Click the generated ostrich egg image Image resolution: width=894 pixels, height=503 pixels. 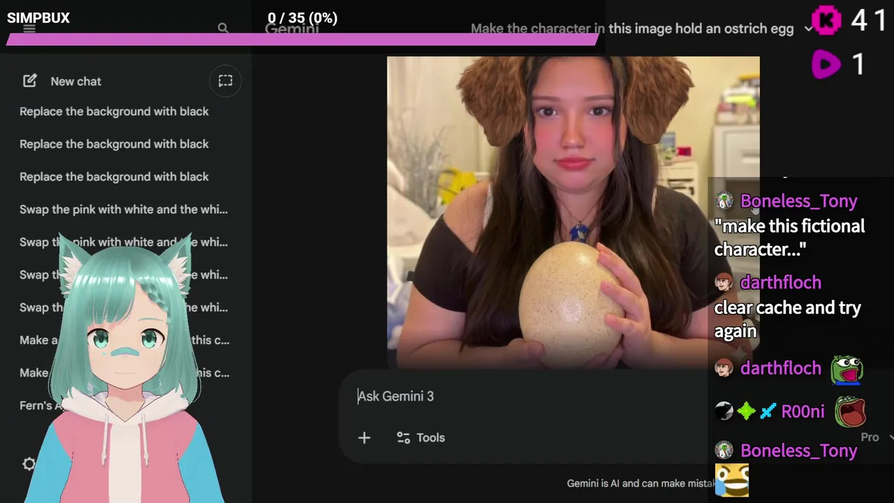pos(573,212)
